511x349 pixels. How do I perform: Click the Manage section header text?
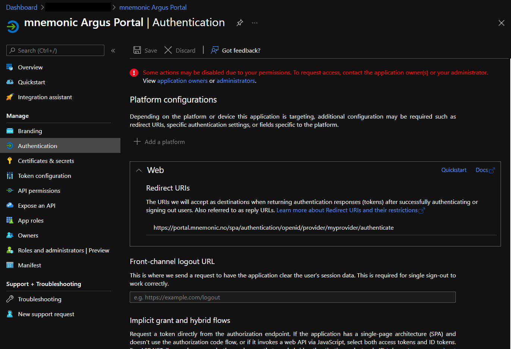tap(18, 116)
